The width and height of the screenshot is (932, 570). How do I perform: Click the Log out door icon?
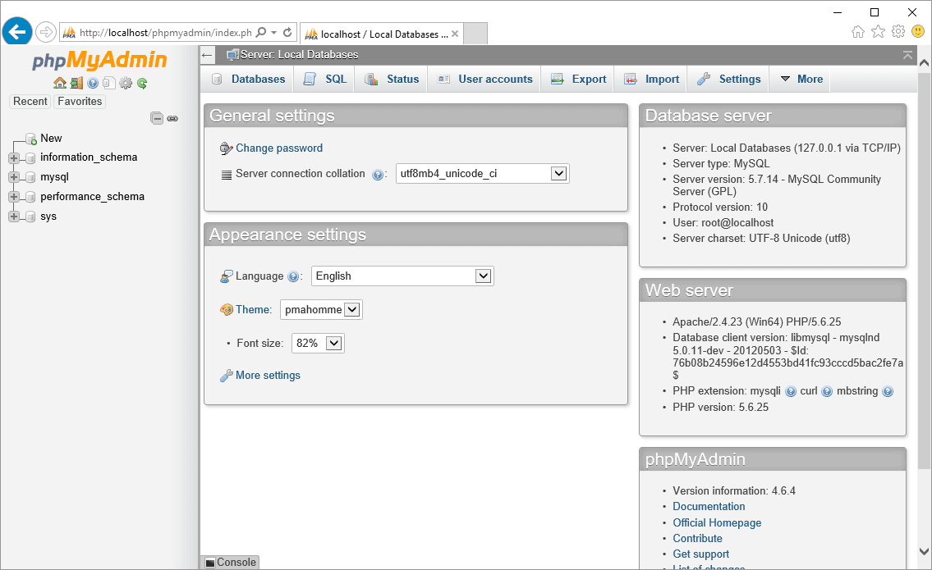tap(76, 83)
